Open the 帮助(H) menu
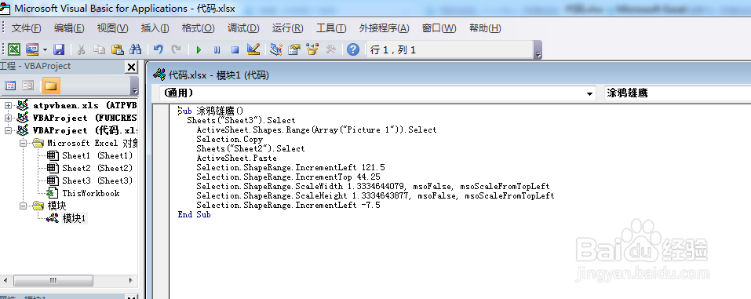 485,28
